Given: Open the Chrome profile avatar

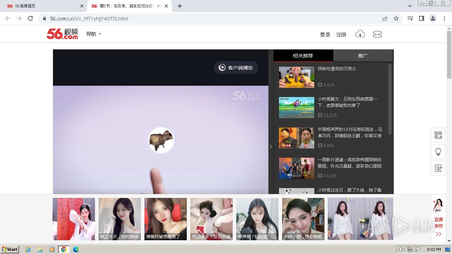Looking at the screenshot, I should pyautogui.click(x=433, y=18).
